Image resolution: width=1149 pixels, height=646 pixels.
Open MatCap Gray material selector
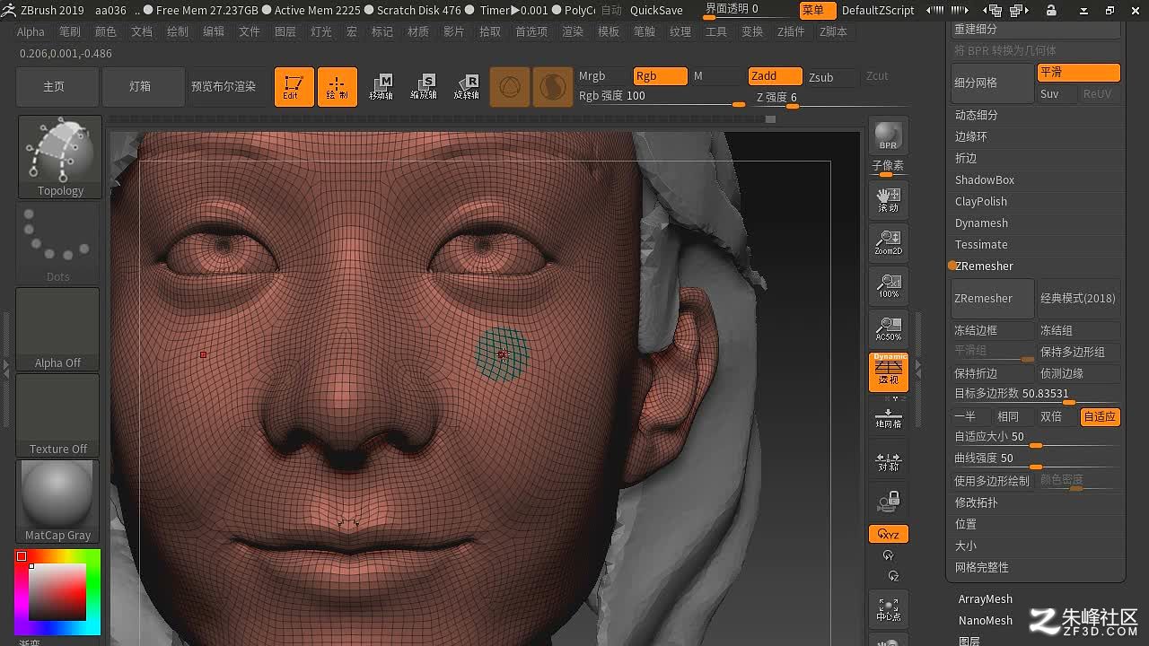pos(58,501)
